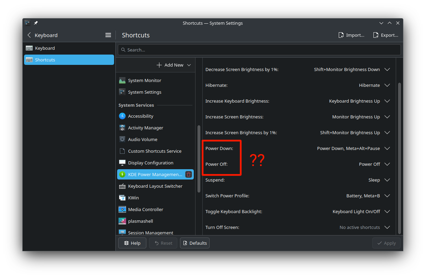426x278 pixels.
Task: Click the Media Controller icon
Action: coord(122,209)
